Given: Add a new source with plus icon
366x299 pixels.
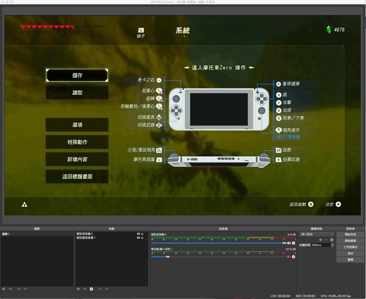Looking at the screenshot, I should (78, 289).
